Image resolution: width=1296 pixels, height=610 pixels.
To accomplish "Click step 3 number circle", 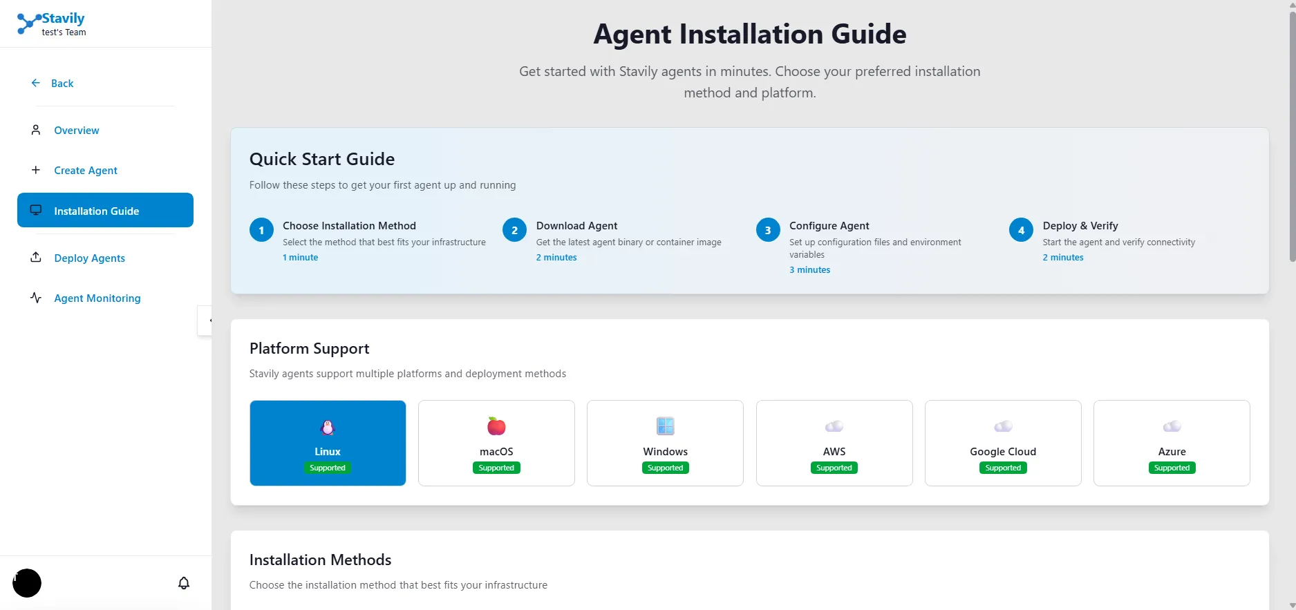I will pos(768,231).
